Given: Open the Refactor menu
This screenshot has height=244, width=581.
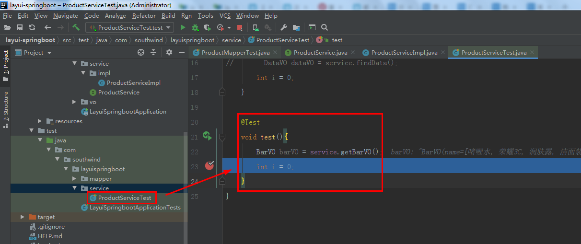Looking at the screenshot, I should [x=144, y=15].
